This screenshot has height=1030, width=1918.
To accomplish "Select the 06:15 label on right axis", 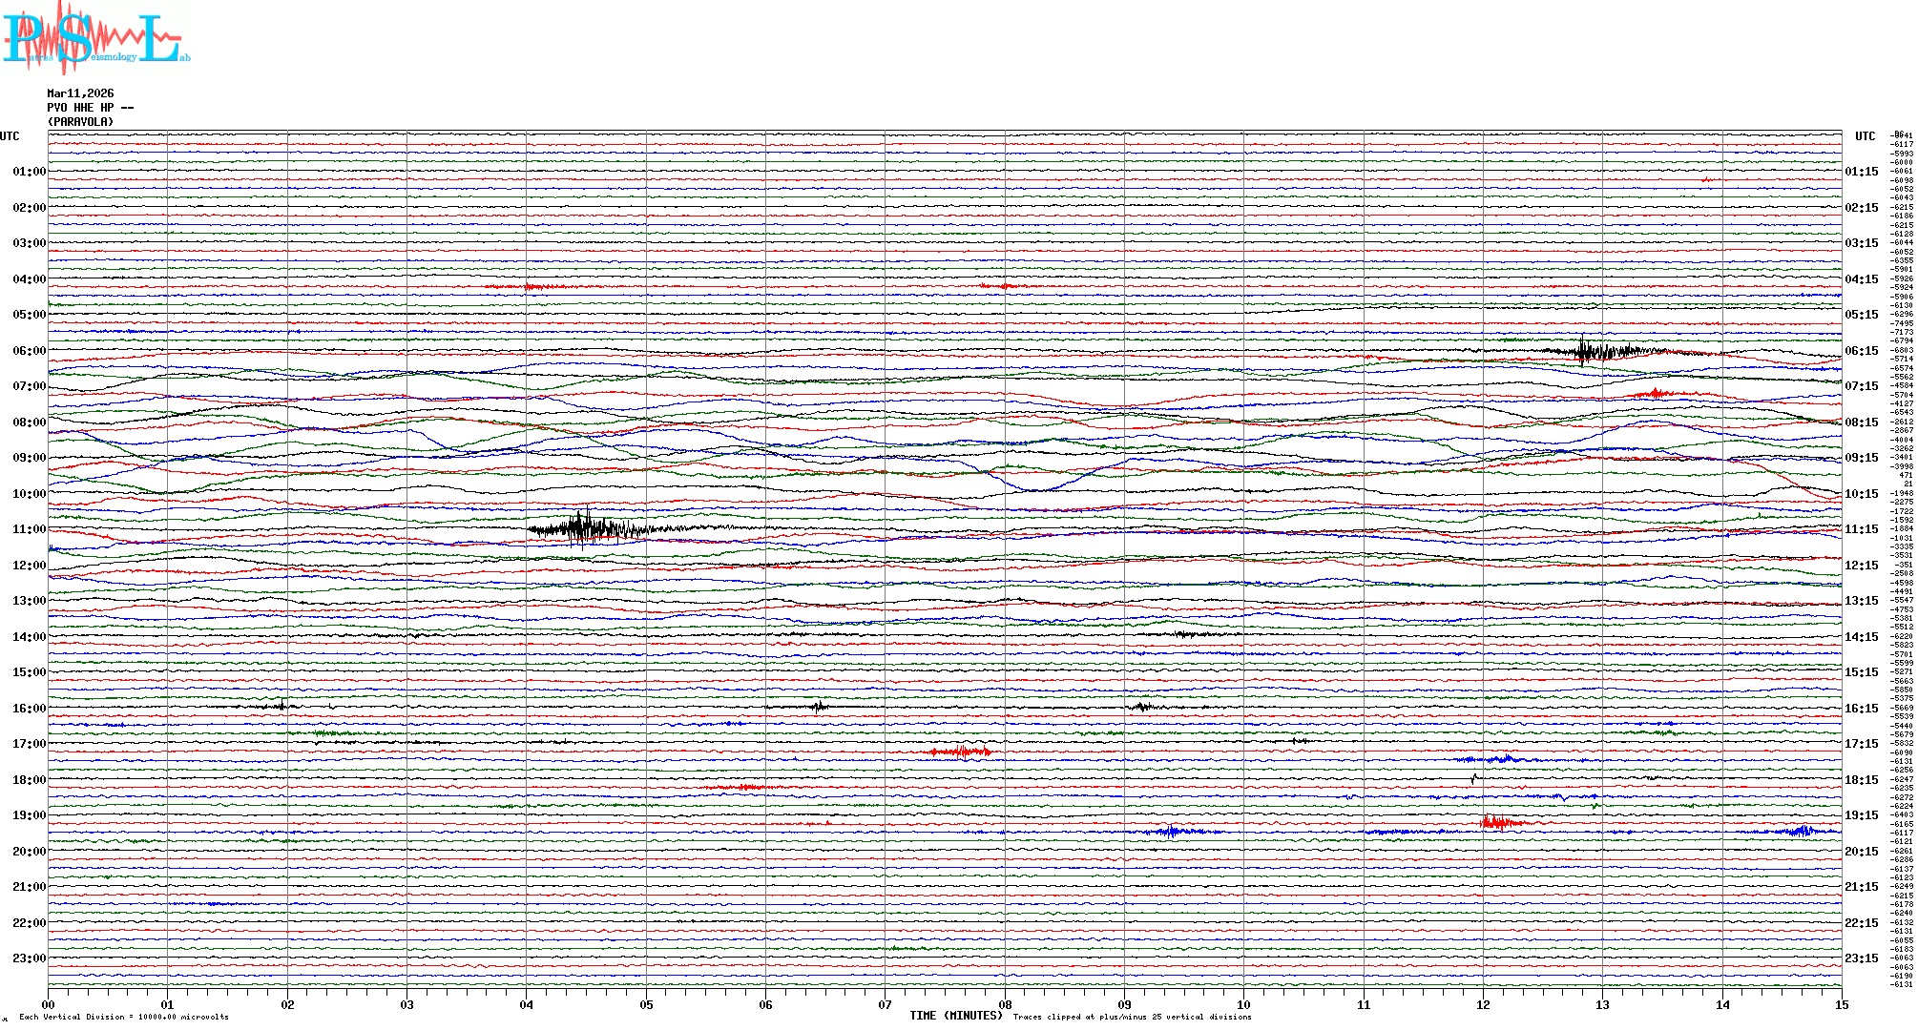I will coord(1861,351).
